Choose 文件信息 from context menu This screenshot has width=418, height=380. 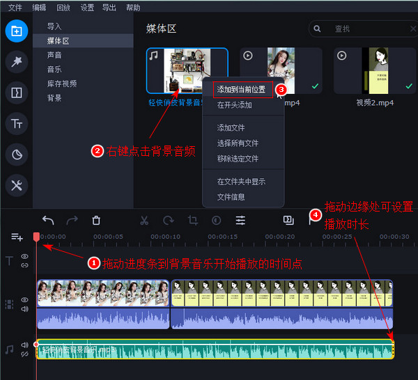click(231, 197)
